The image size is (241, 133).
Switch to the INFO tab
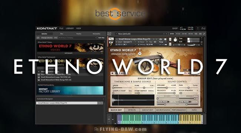click(x=194, y=110)
